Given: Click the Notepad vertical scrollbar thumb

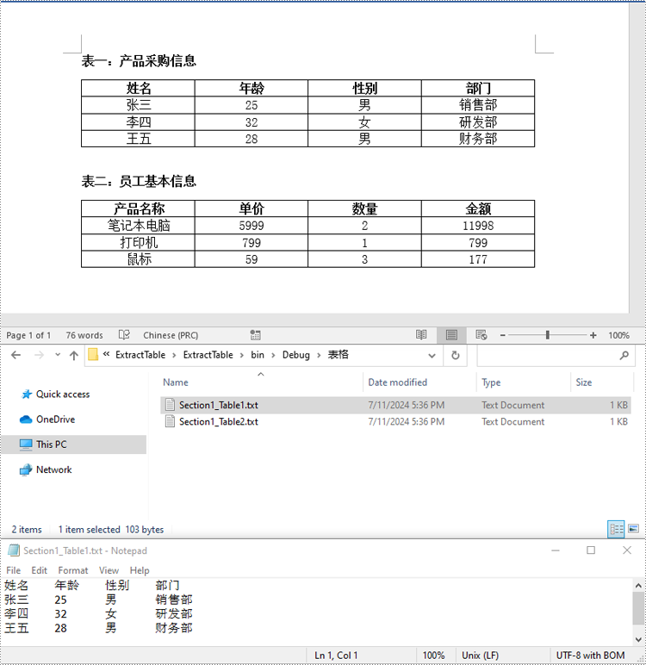Looking at the screenshot, I should [638, 608].
